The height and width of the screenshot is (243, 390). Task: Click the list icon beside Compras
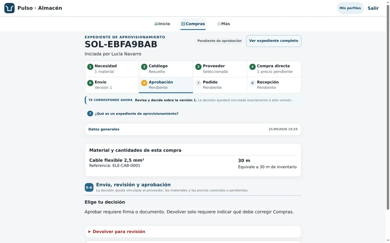(183, 24)
